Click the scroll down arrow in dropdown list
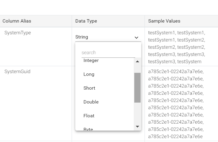Viewport: 218px width, 142px height. point(137,127)
